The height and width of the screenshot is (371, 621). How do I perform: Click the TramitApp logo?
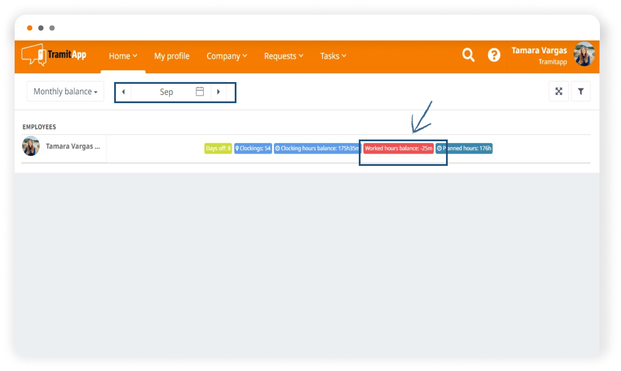pyautogui.click(x=54, y=55)
